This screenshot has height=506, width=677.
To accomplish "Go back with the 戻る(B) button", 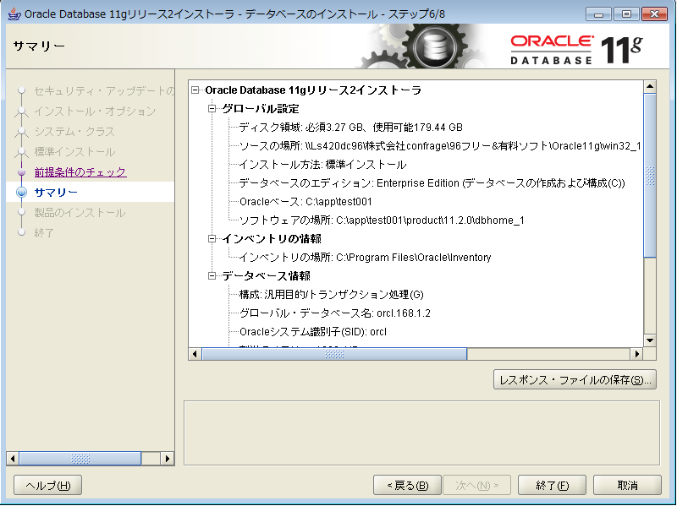I will tap(407, 486).
